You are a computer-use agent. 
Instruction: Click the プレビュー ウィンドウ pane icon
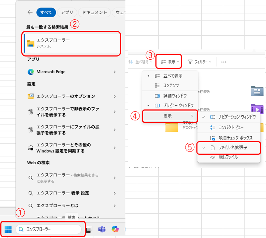tap(157, 106)
